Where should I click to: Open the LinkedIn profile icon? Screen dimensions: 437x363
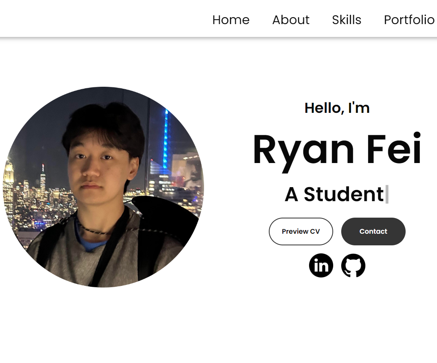pos(321,265)
